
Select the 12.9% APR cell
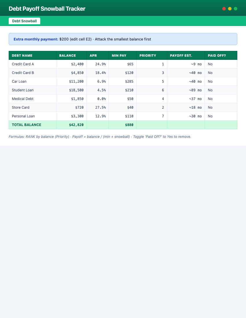pos(98,116)
